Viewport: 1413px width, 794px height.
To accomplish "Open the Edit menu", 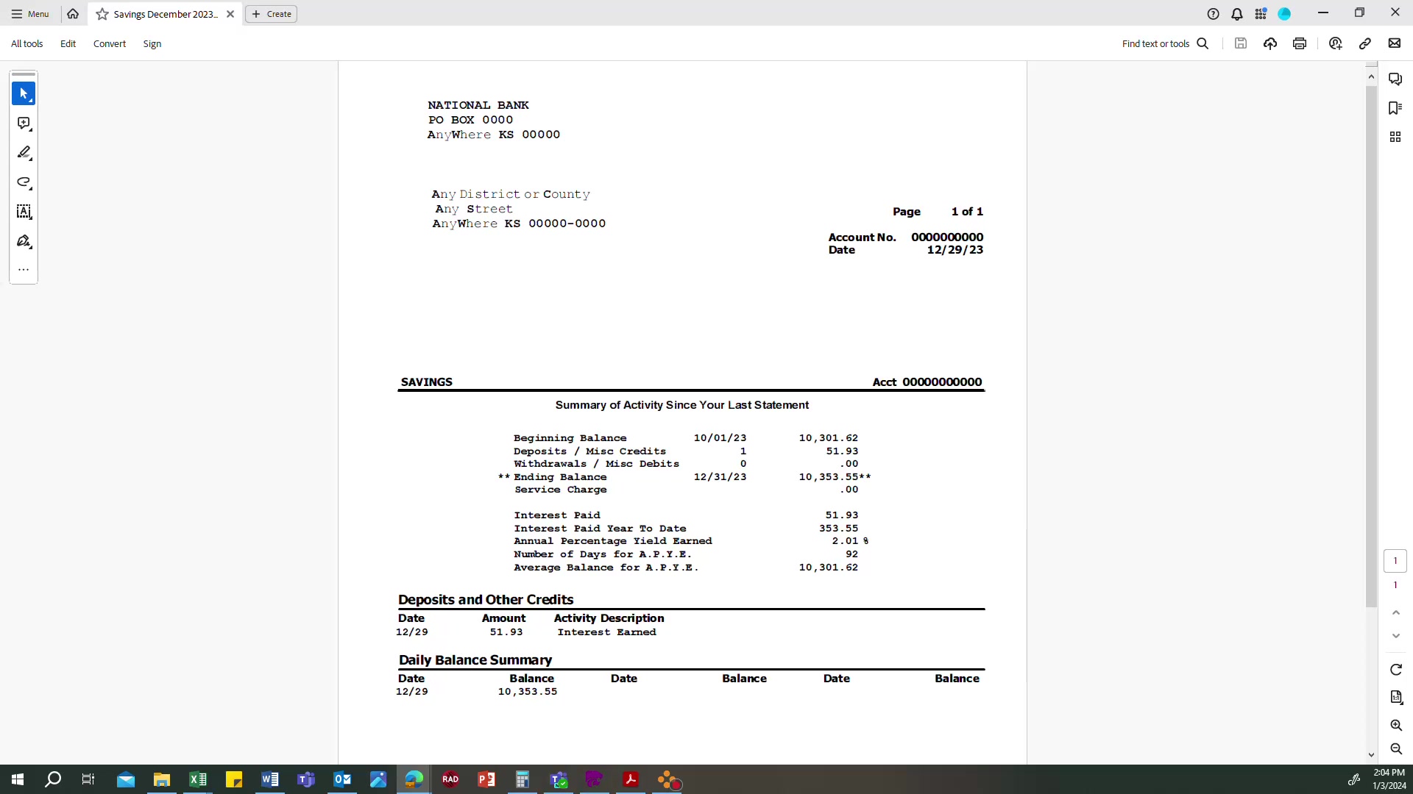I will pyautogui.click(x=67, y=43).
